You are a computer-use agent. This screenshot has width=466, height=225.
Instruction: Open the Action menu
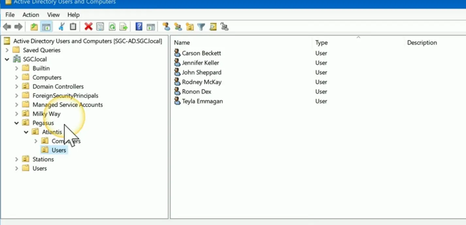tap(31, 15)
